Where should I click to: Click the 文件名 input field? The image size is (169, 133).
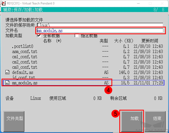(100, 31)
